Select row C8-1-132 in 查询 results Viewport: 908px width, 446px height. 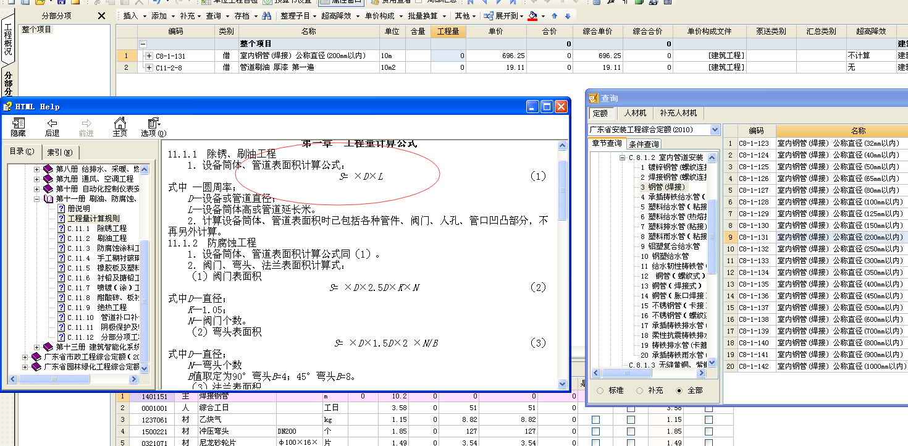(814, 249)
